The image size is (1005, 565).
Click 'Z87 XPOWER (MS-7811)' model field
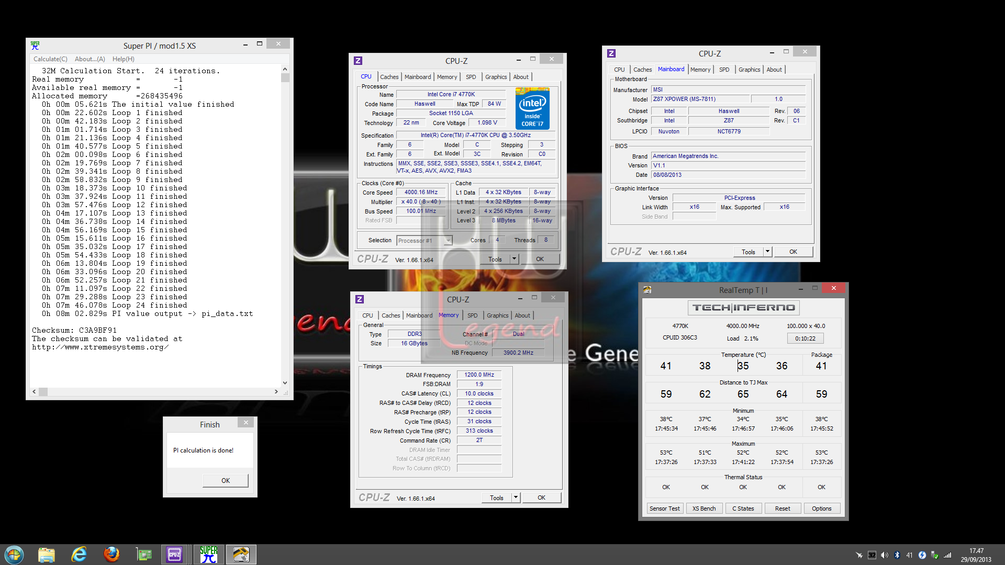click(700, 99)
